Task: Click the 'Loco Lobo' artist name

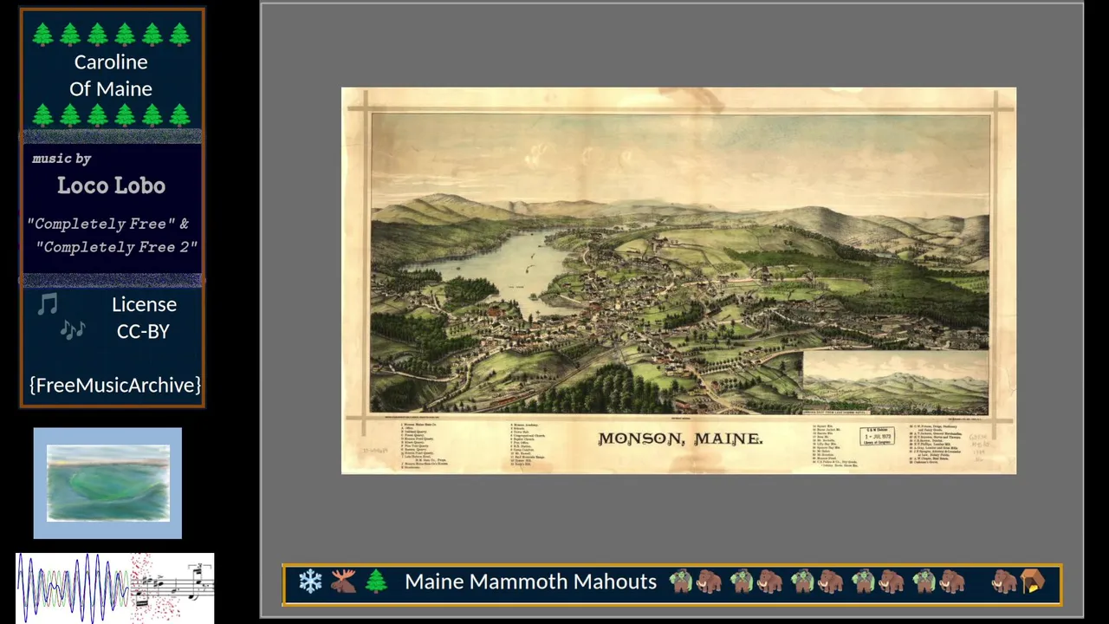Action: pyautogui.click(x=111, y=185)
